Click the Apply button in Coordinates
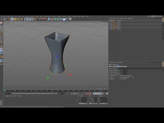The height and width of the screenshot is (123, 164). click(x=103, y=104)
